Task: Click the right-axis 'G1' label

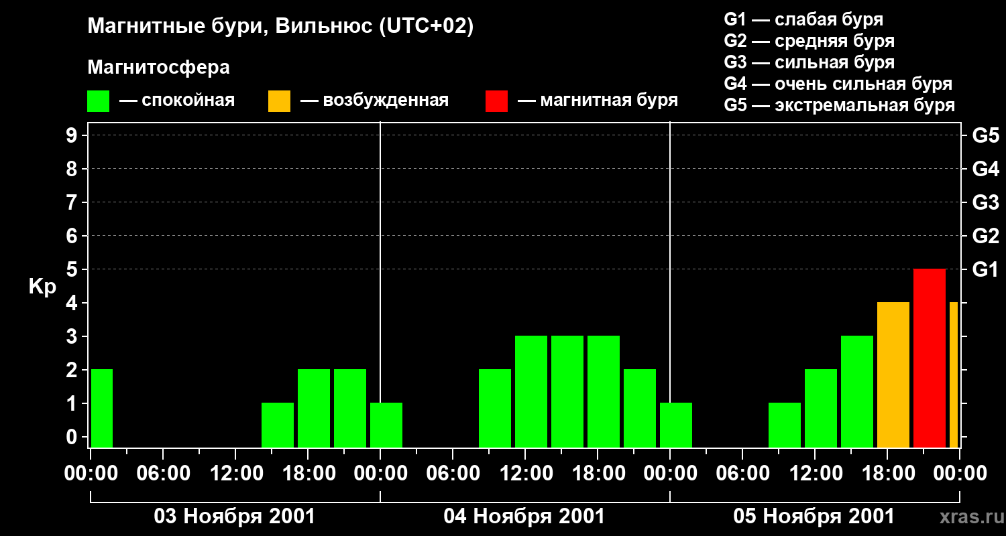Action: coord(986,270)
